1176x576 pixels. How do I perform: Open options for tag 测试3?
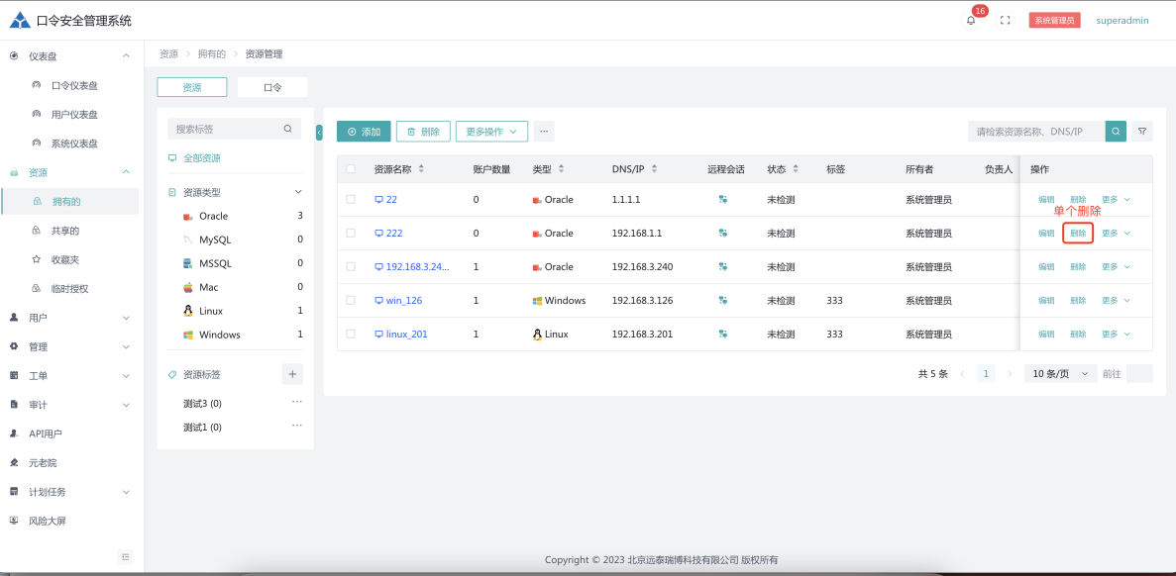pos(296,403)
